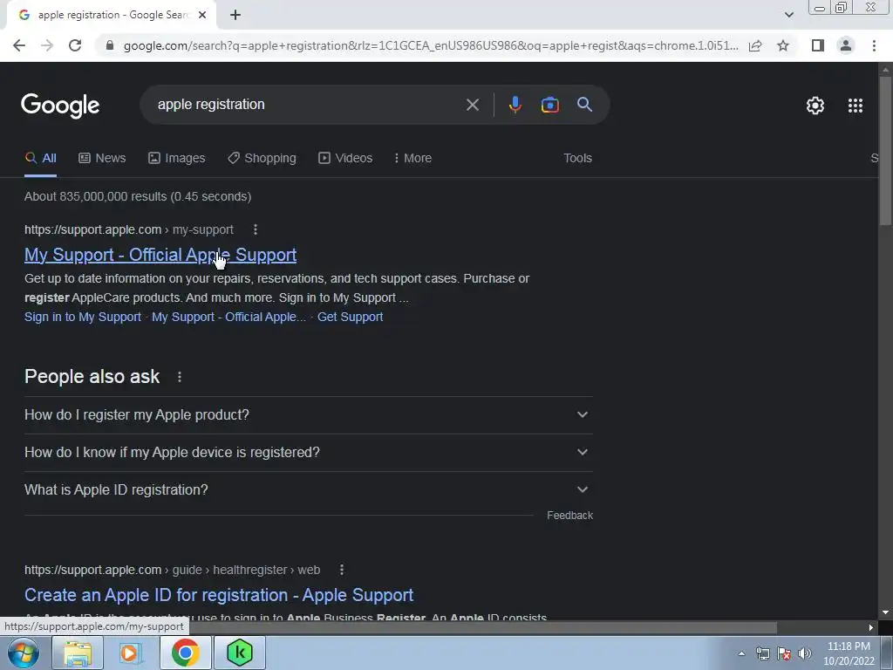Select the All results tab
The image size is (893, 670).
(40, 158)
